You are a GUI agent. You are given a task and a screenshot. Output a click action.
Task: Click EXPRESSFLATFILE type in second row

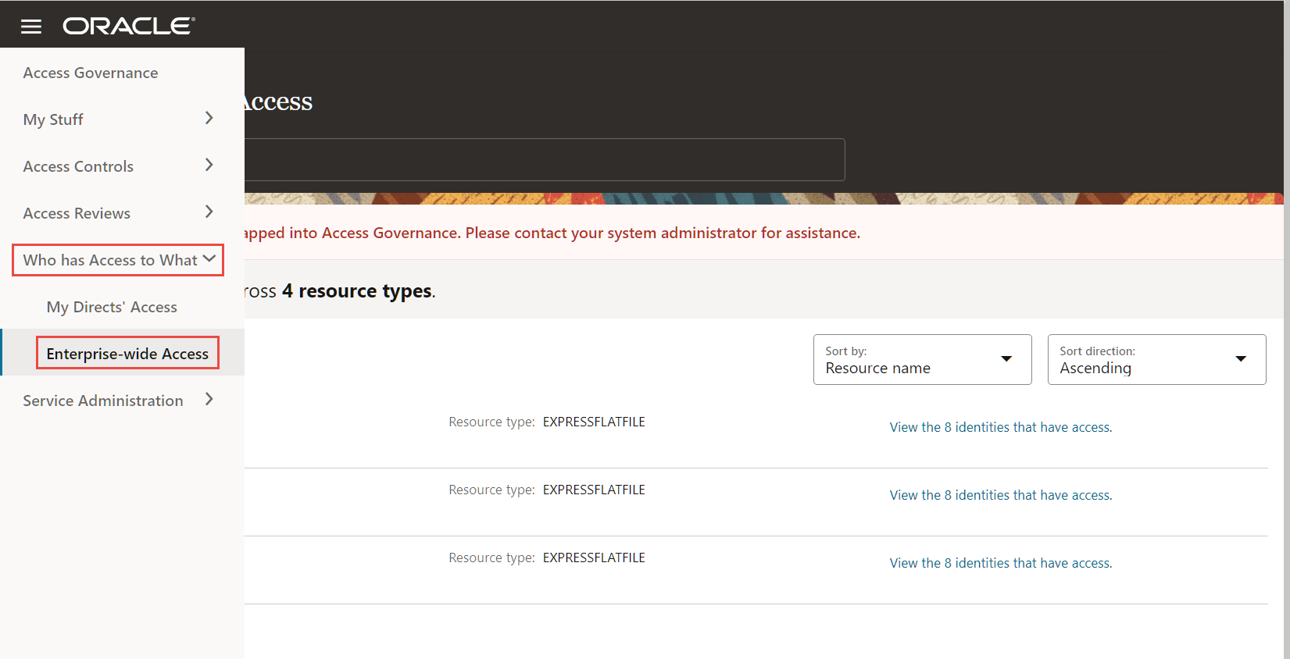pos(594,490)
